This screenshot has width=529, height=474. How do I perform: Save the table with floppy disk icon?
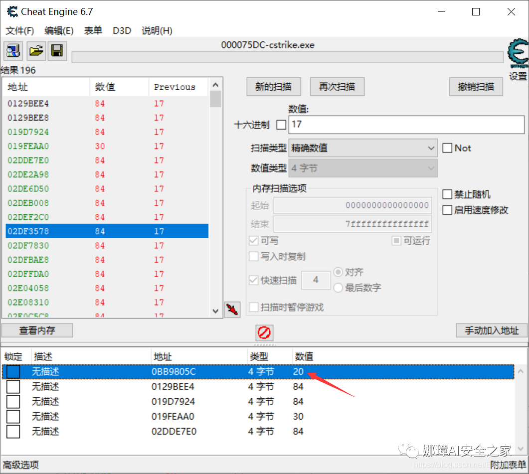coord(57,51)
